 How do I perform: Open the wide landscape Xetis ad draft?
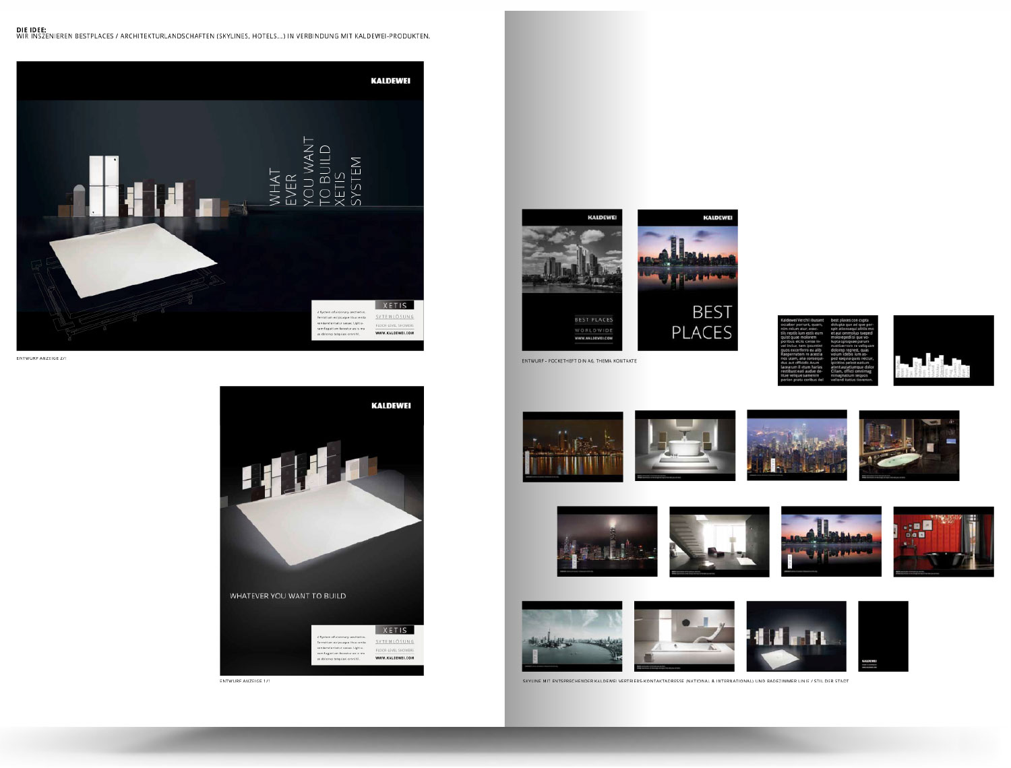click(x=220, y=206)
